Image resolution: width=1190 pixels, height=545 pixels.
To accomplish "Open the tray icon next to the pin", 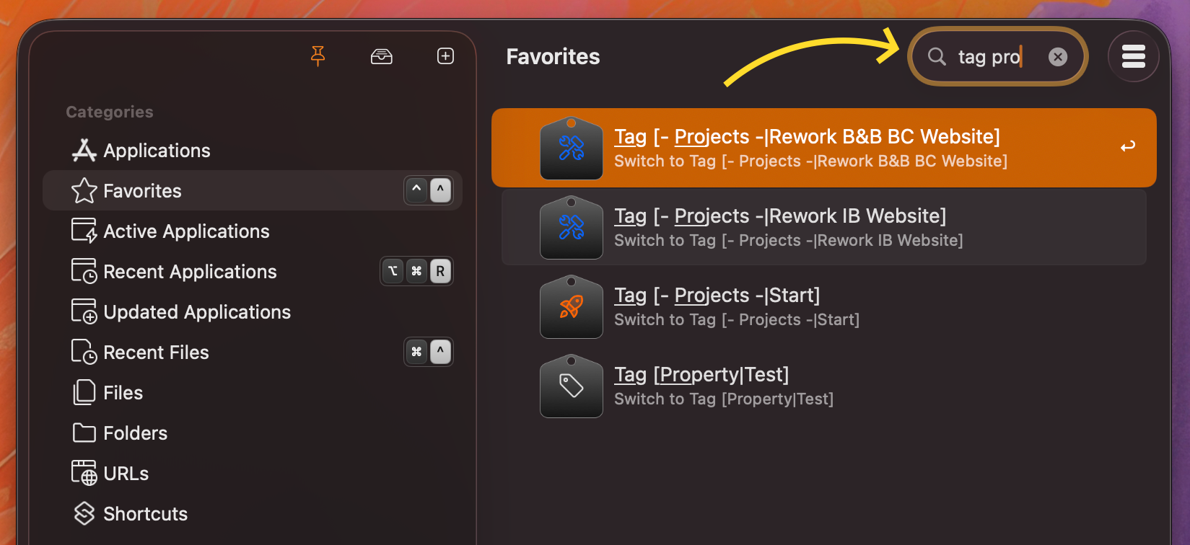I will coord(382,56).
